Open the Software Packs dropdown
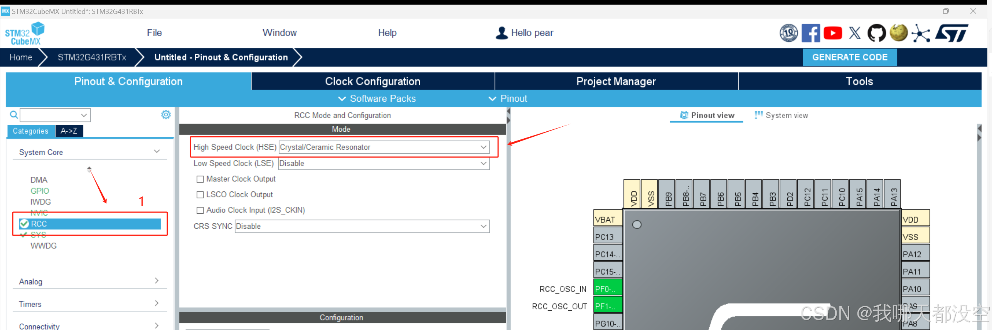Image resolution: width=992 pixels, height=330 pixels. 377,99
